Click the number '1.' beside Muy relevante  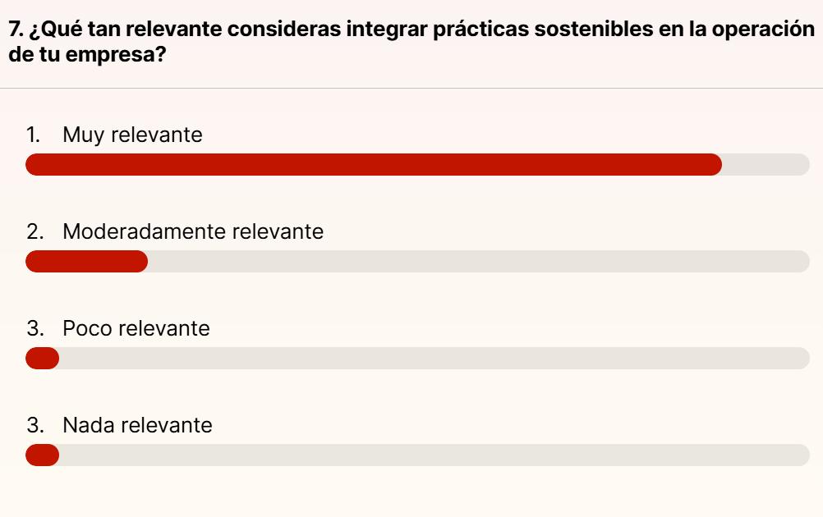click(x=34, y=135)
